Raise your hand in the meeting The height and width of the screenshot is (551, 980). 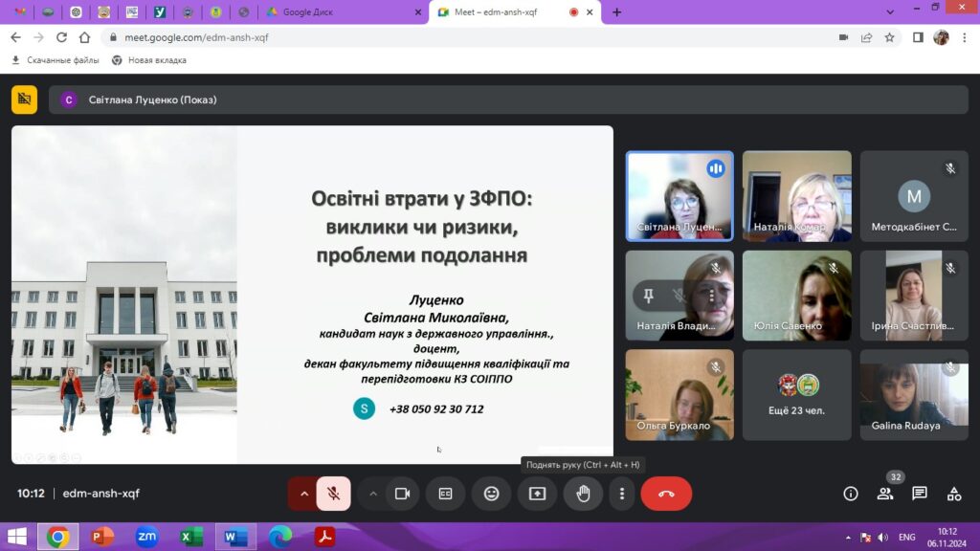click(x=583, y=494)
